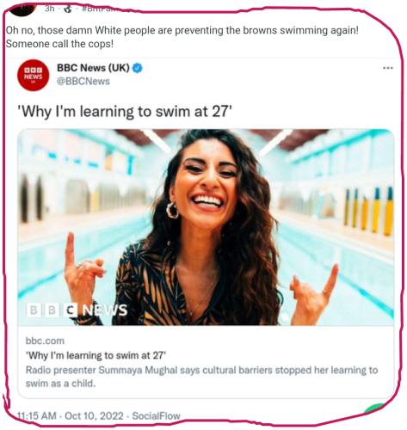
Task: Open the swimming pool article photo
Action: click(x=206, y=227)
